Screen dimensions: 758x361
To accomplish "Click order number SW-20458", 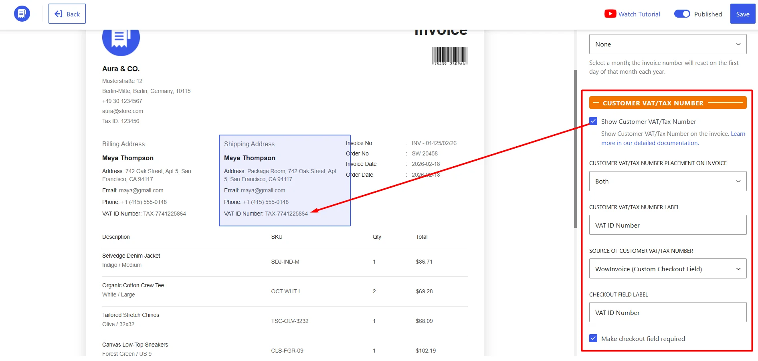I will tap(424, 153).
